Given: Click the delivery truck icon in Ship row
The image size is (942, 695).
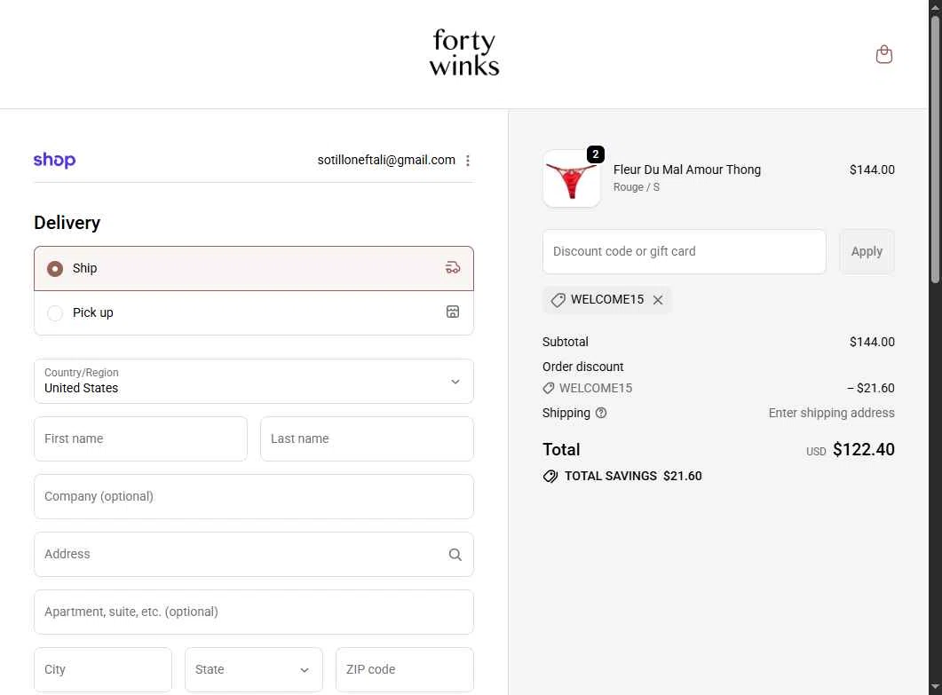Looking at the screenshot, I should [x=453, y=268].
